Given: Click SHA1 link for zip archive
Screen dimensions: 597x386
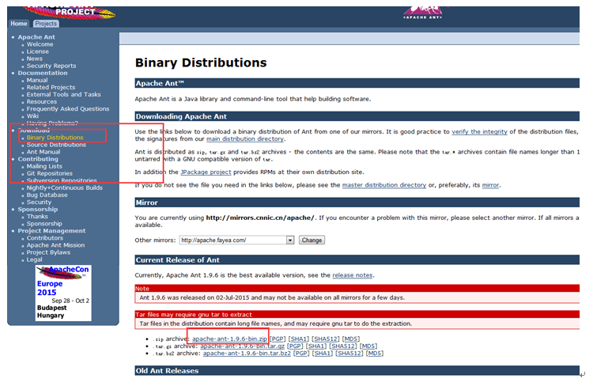Looking at the screenshot, I should (x=299, y=339).
